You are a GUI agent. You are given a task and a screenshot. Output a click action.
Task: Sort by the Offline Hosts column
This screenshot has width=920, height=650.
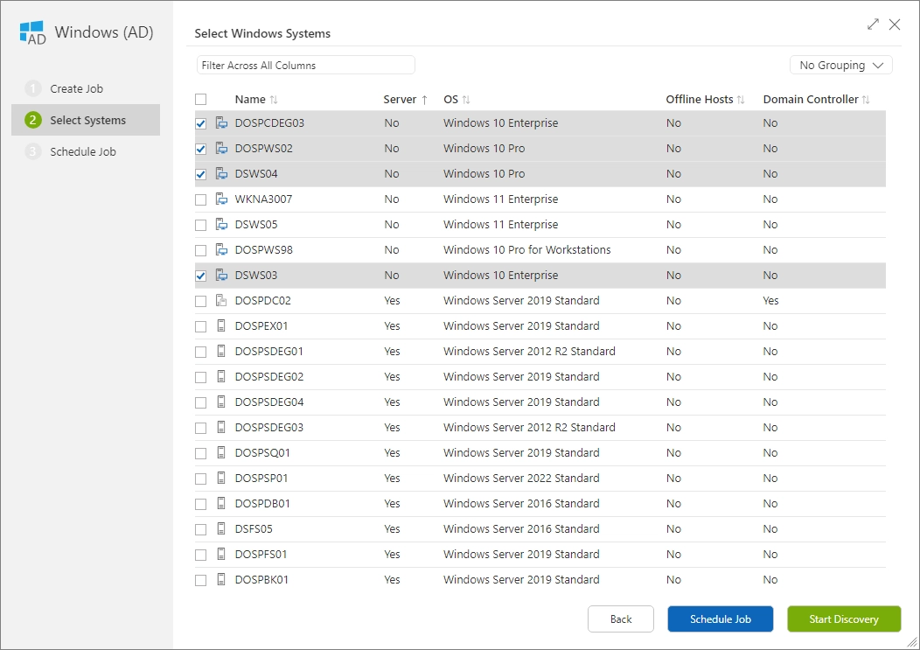[x=705, y=99]
